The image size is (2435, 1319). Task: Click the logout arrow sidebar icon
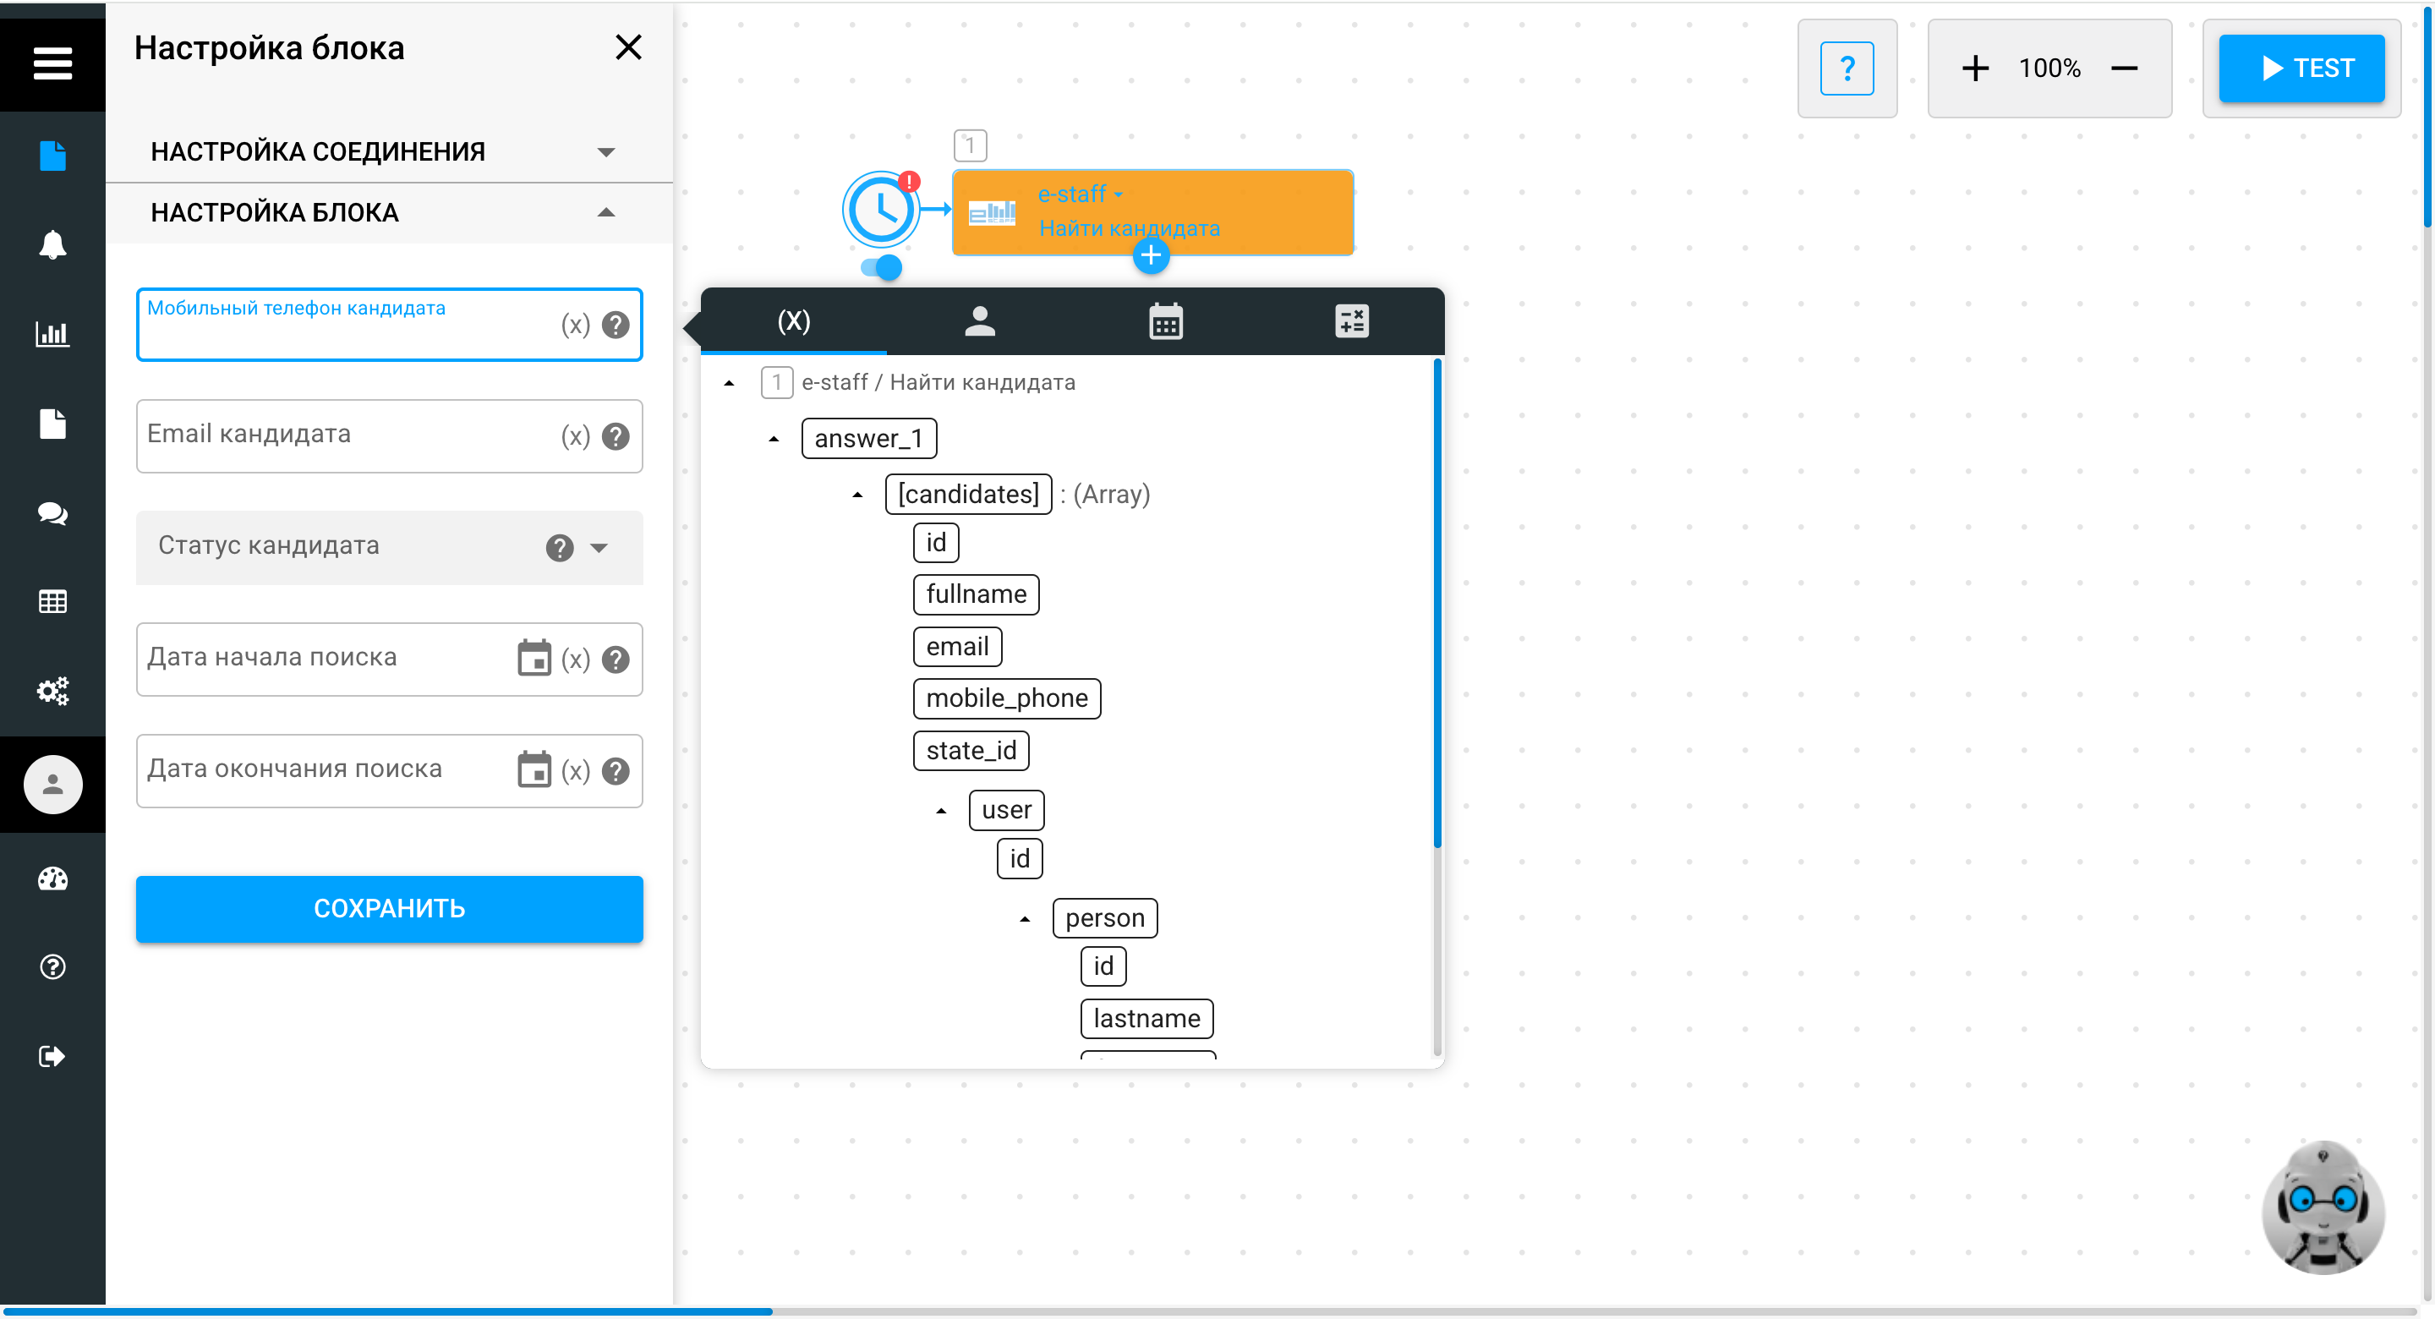pos(52,1056)
